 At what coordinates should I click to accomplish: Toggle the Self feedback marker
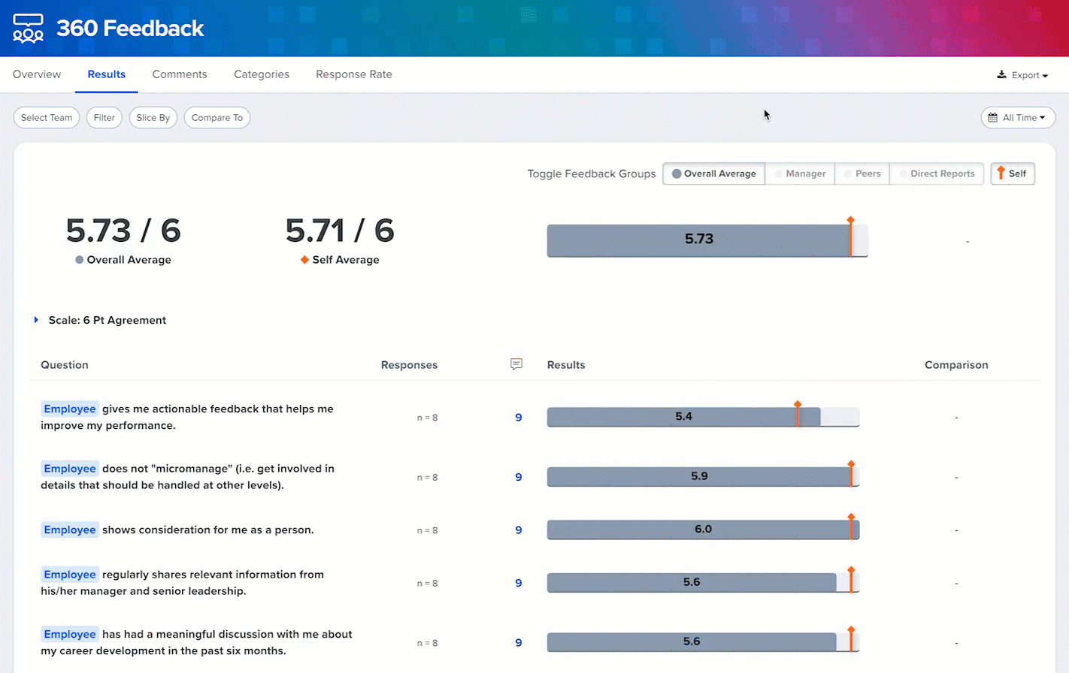tap(1012, 174)
